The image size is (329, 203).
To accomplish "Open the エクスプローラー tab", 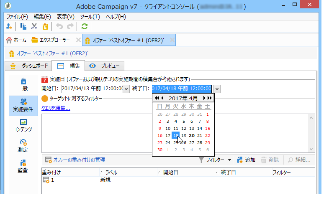I will (51, 40).
